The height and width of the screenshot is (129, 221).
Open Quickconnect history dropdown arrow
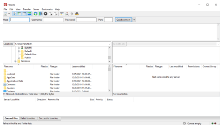[x=134, y=20]
